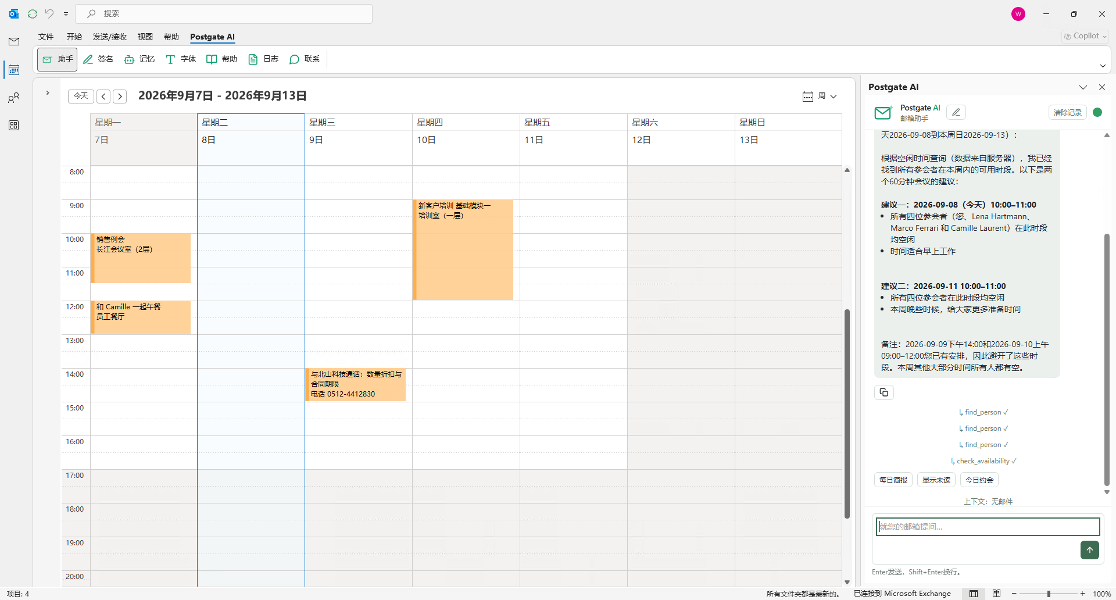This screenshot has width=1116, height=600.
Task: Open the 周 week view dropdown
Action: (820, 96)
